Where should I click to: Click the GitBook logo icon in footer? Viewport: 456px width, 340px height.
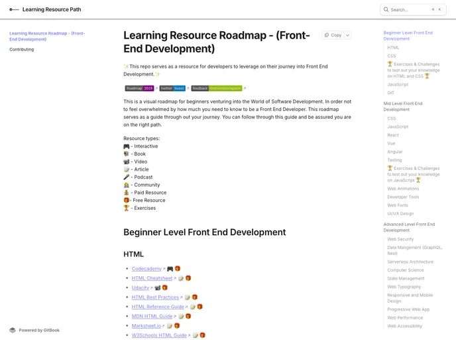[x=12, y=330]
